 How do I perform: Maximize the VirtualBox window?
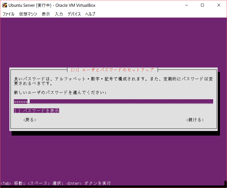(x=202, y=5)
